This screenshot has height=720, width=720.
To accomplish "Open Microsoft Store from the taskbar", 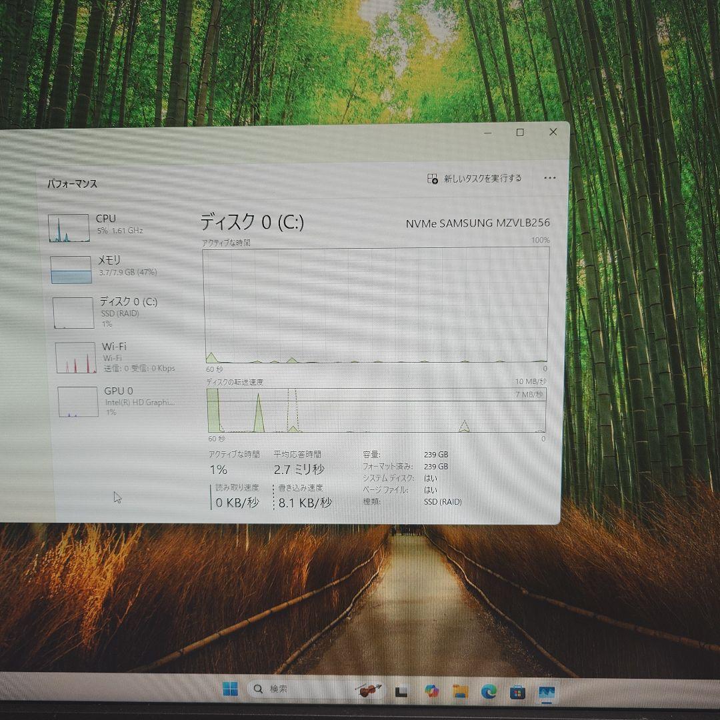I will pos(518,690).
